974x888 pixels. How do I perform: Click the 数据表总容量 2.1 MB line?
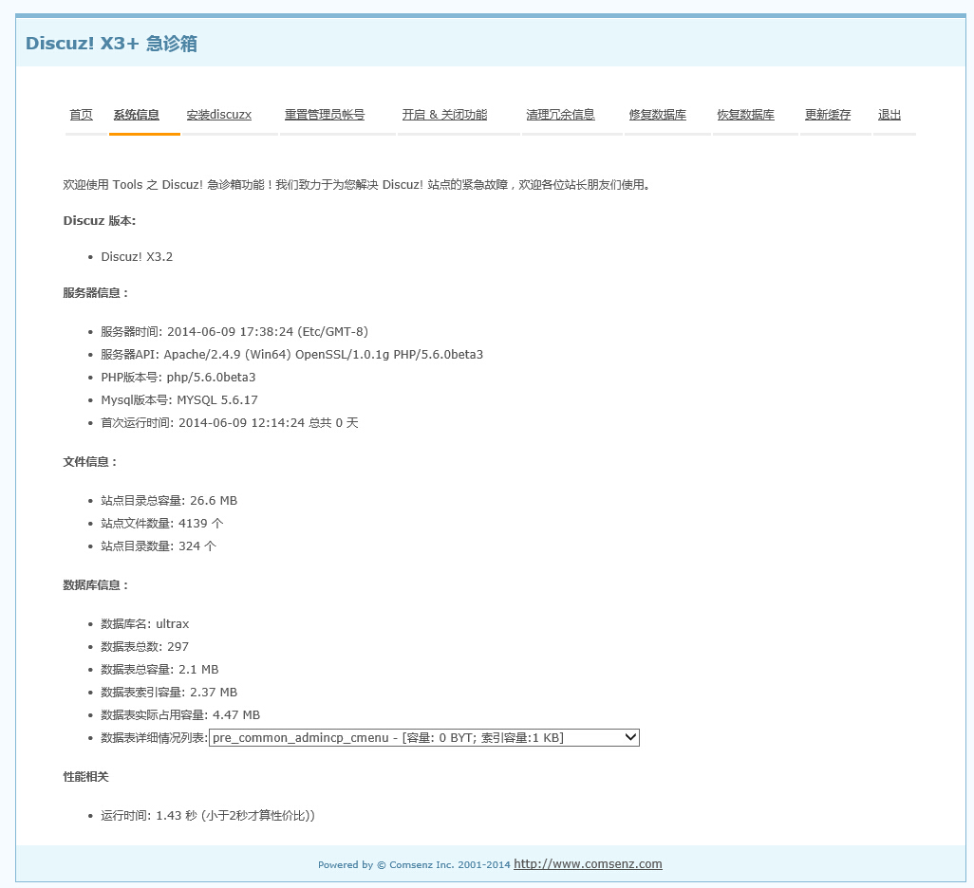pos(159,670)
